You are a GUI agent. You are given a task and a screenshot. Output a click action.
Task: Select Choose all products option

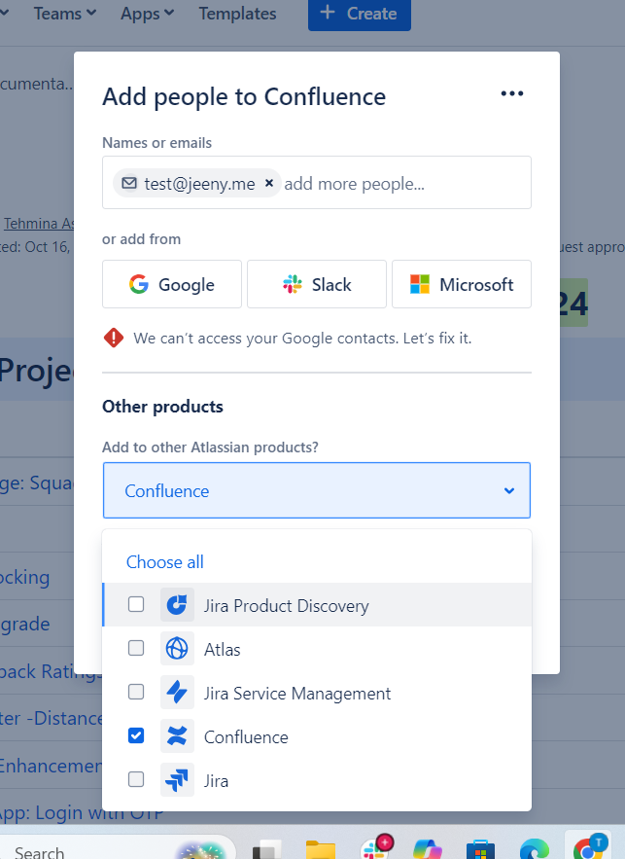[165, 562]
